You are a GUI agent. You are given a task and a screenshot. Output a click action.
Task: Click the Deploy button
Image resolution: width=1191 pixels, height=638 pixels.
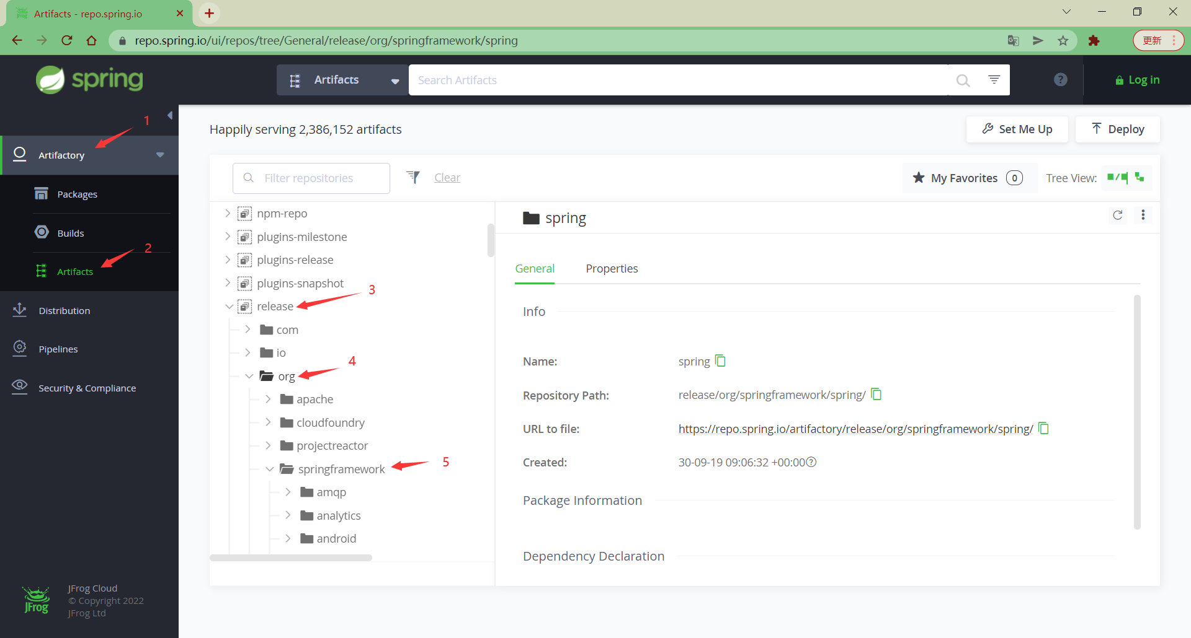pos(1117,129)
